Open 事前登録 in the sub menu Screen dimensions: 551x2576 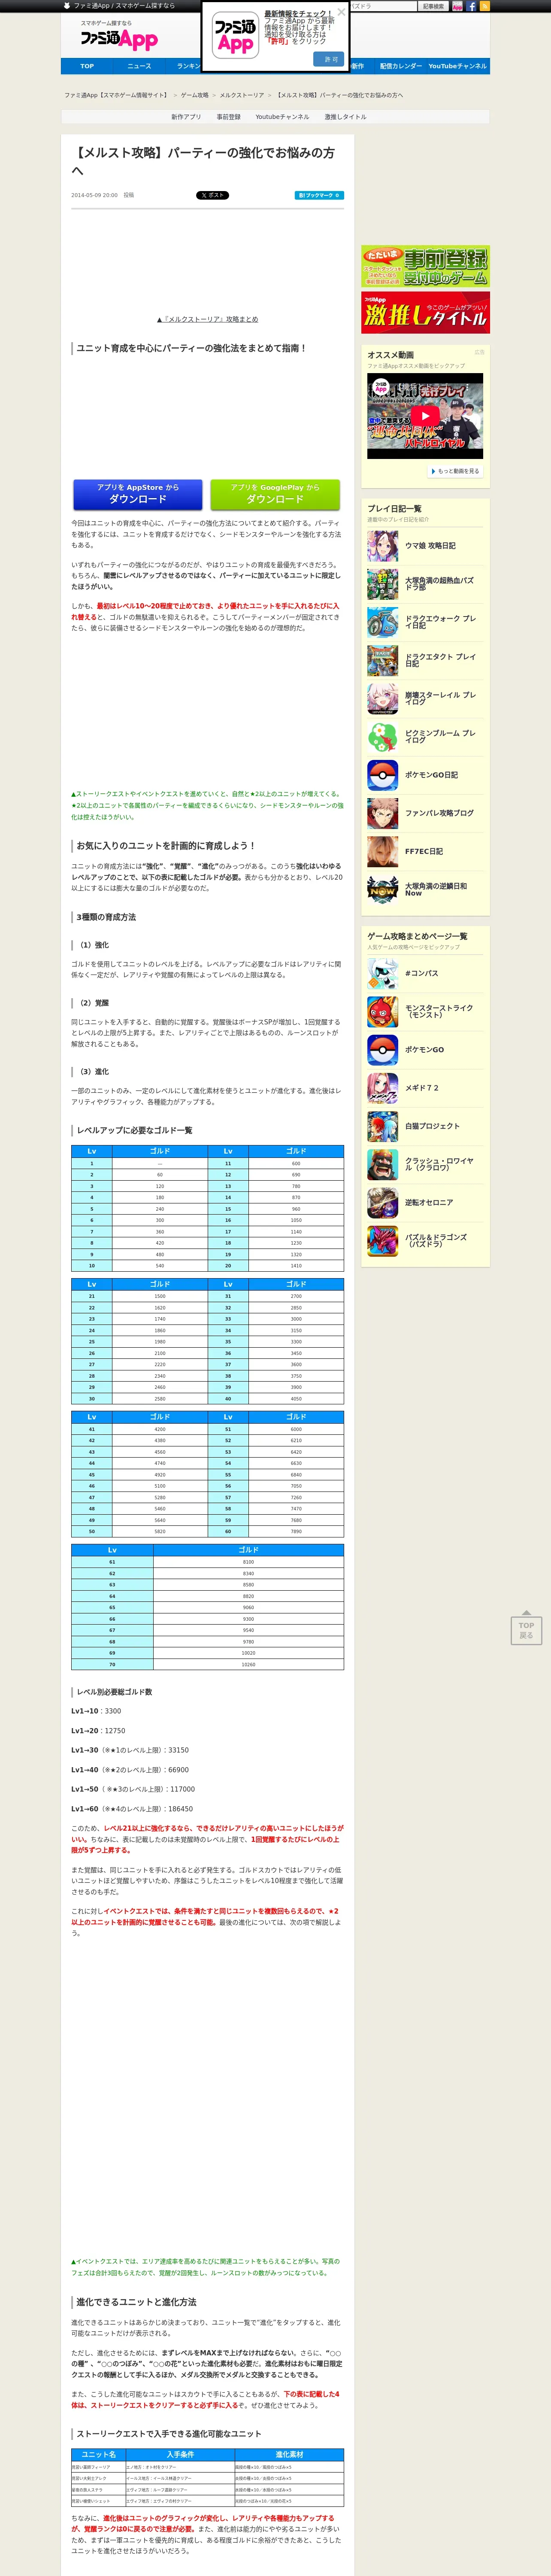coord(229,117)
